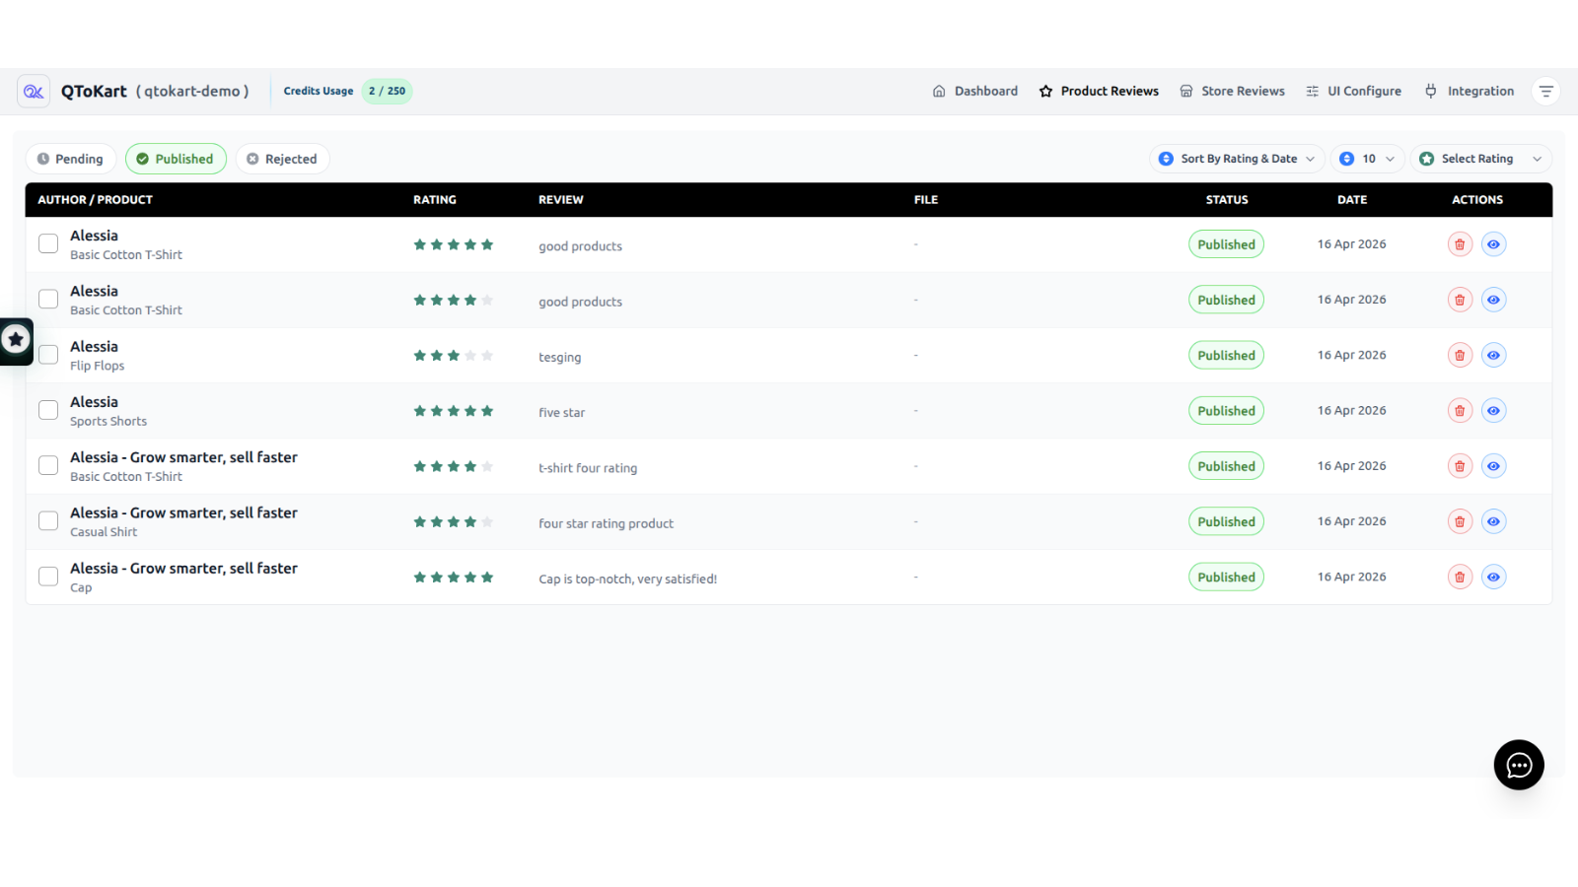The height and width of the screenshot is (887, 1578).
Task: Delete the first Basic Cotton T-Shirt review
Action: (1460, 244)
